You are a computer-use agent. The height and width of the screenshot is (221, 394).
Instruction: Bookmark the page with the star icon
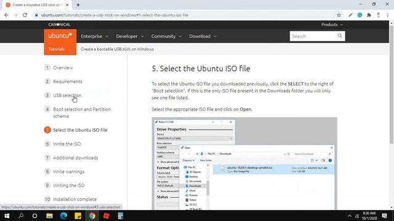[x=339, y=15]
